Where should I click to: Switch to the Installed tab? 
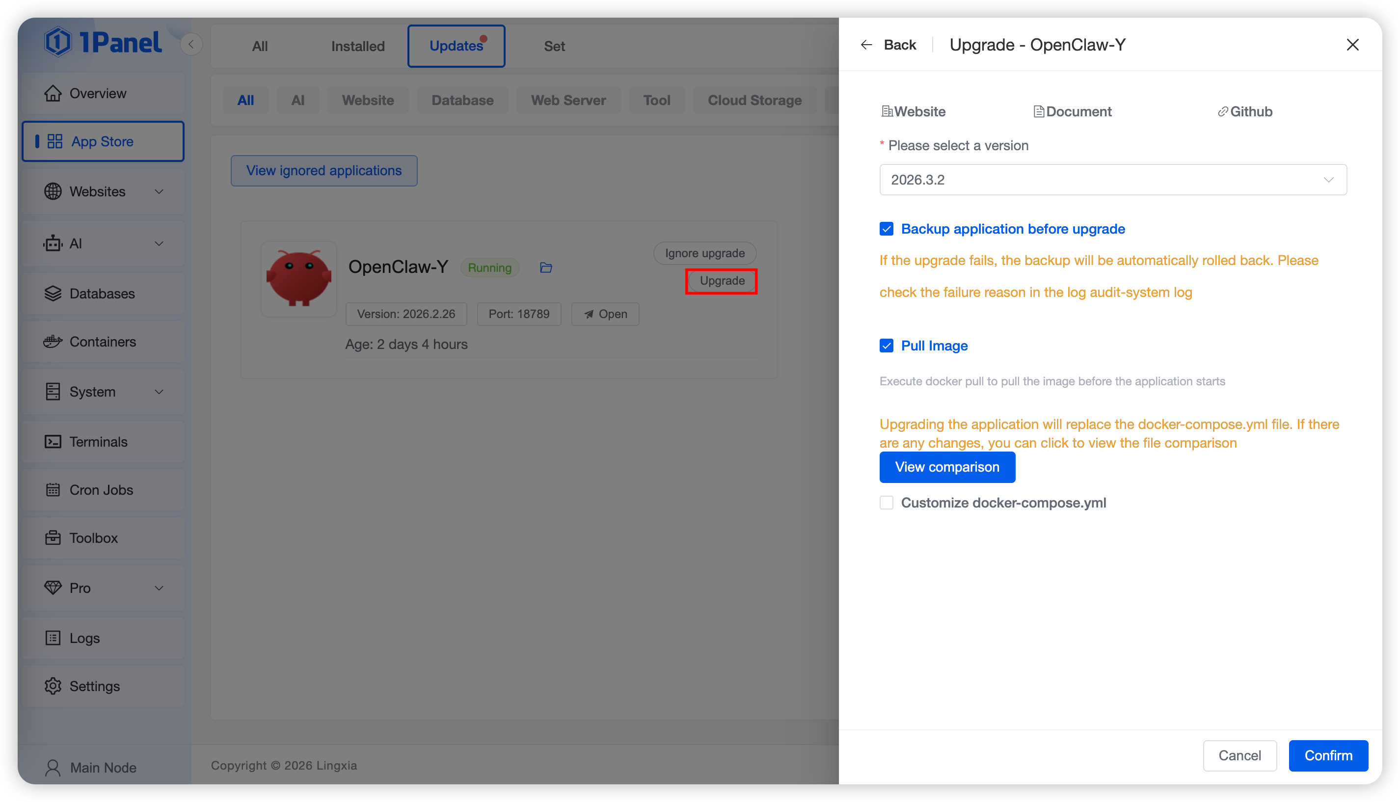coord(358,46)
